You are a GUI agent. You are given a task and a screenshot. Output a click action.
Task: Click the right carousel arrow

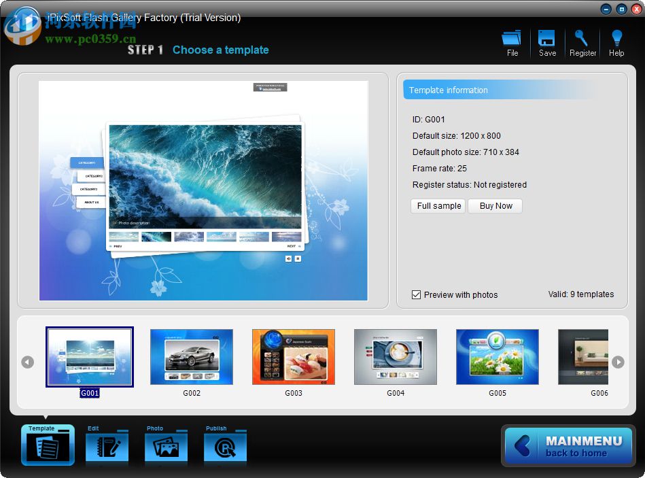[618, 362]
